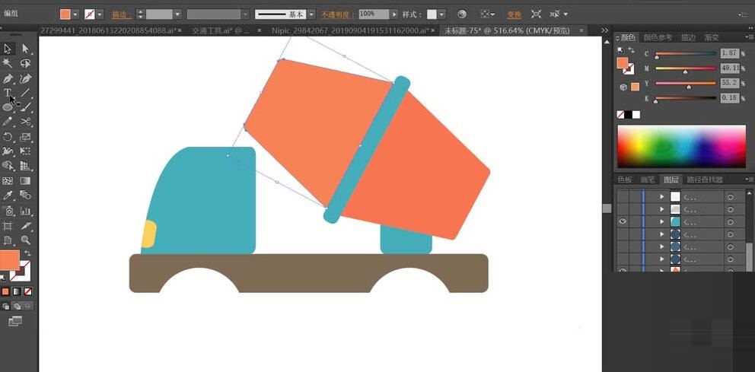755x372 pixels.
Task: Click the 变换 transform link
Action: pyautogui.click(x=514, y=14)
